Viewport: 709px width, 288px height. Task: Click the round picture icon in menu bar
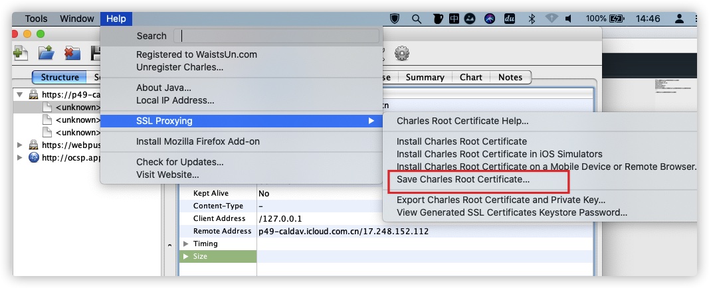(470, 19)
